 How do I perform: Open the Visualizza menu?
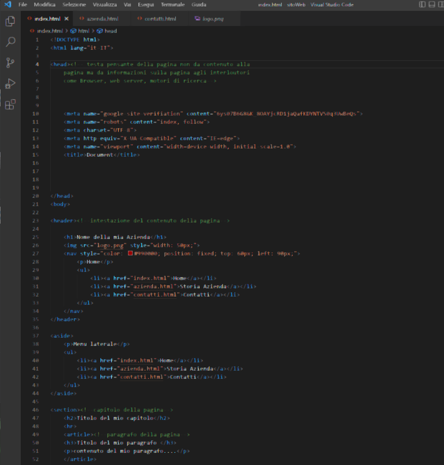click(x=105, y=4)
